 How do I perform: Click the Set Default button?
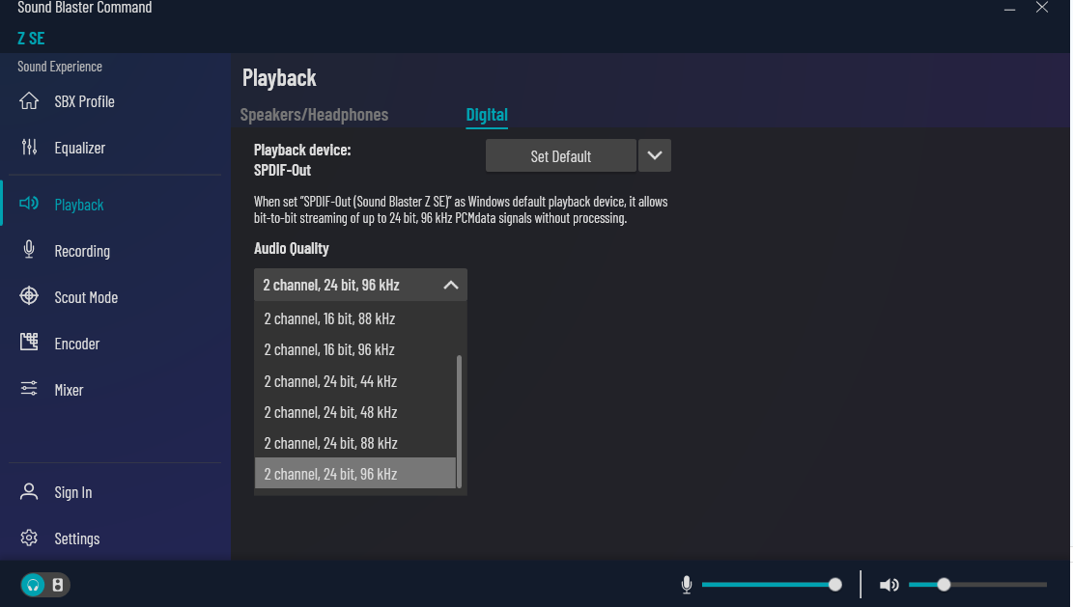560,156
